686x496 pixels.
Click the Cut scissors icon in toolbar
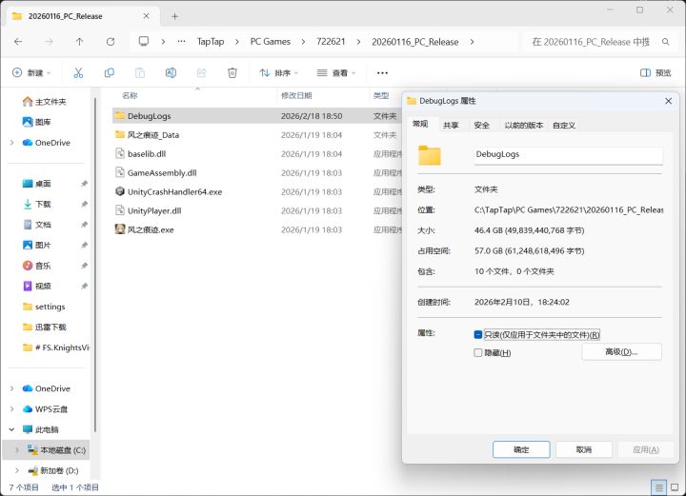(x=78, y=72)
